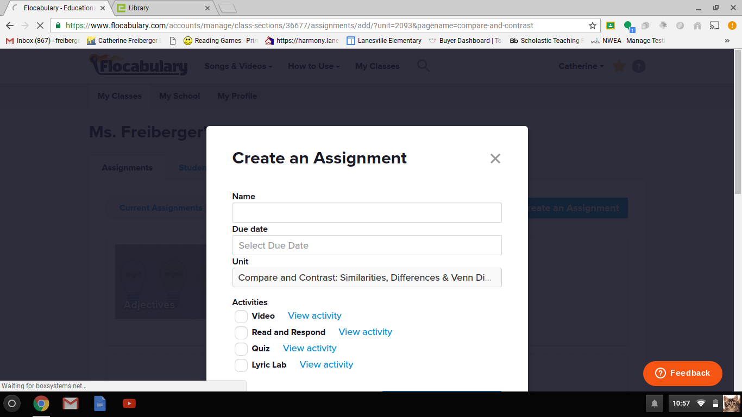Image resolution: width=742 pixels, height=417 pixels.
Task: Go back to the previous page
Action: click(10, 26)
